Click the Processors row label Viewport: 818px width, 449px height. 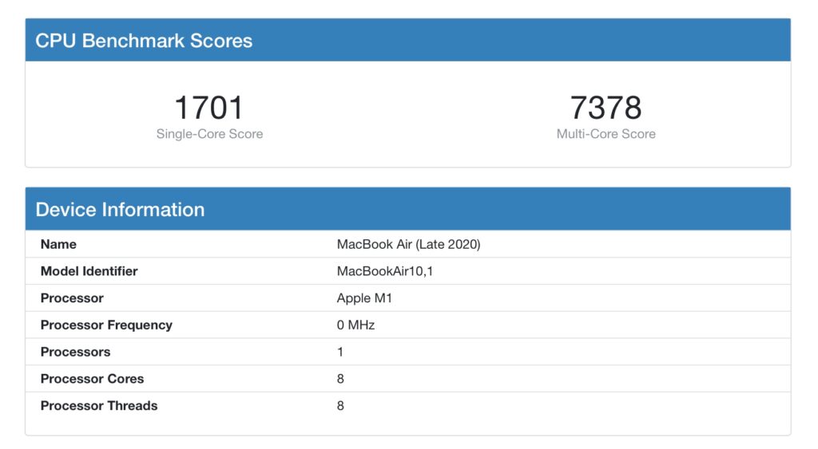tap(76, 353)
